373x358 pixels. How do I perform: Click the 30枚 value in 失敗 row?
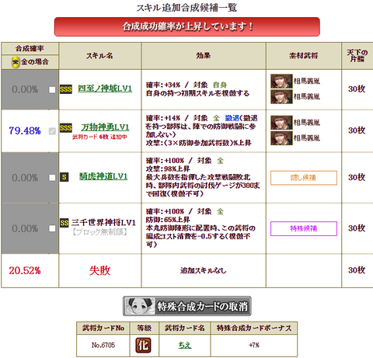coord(357,270)
